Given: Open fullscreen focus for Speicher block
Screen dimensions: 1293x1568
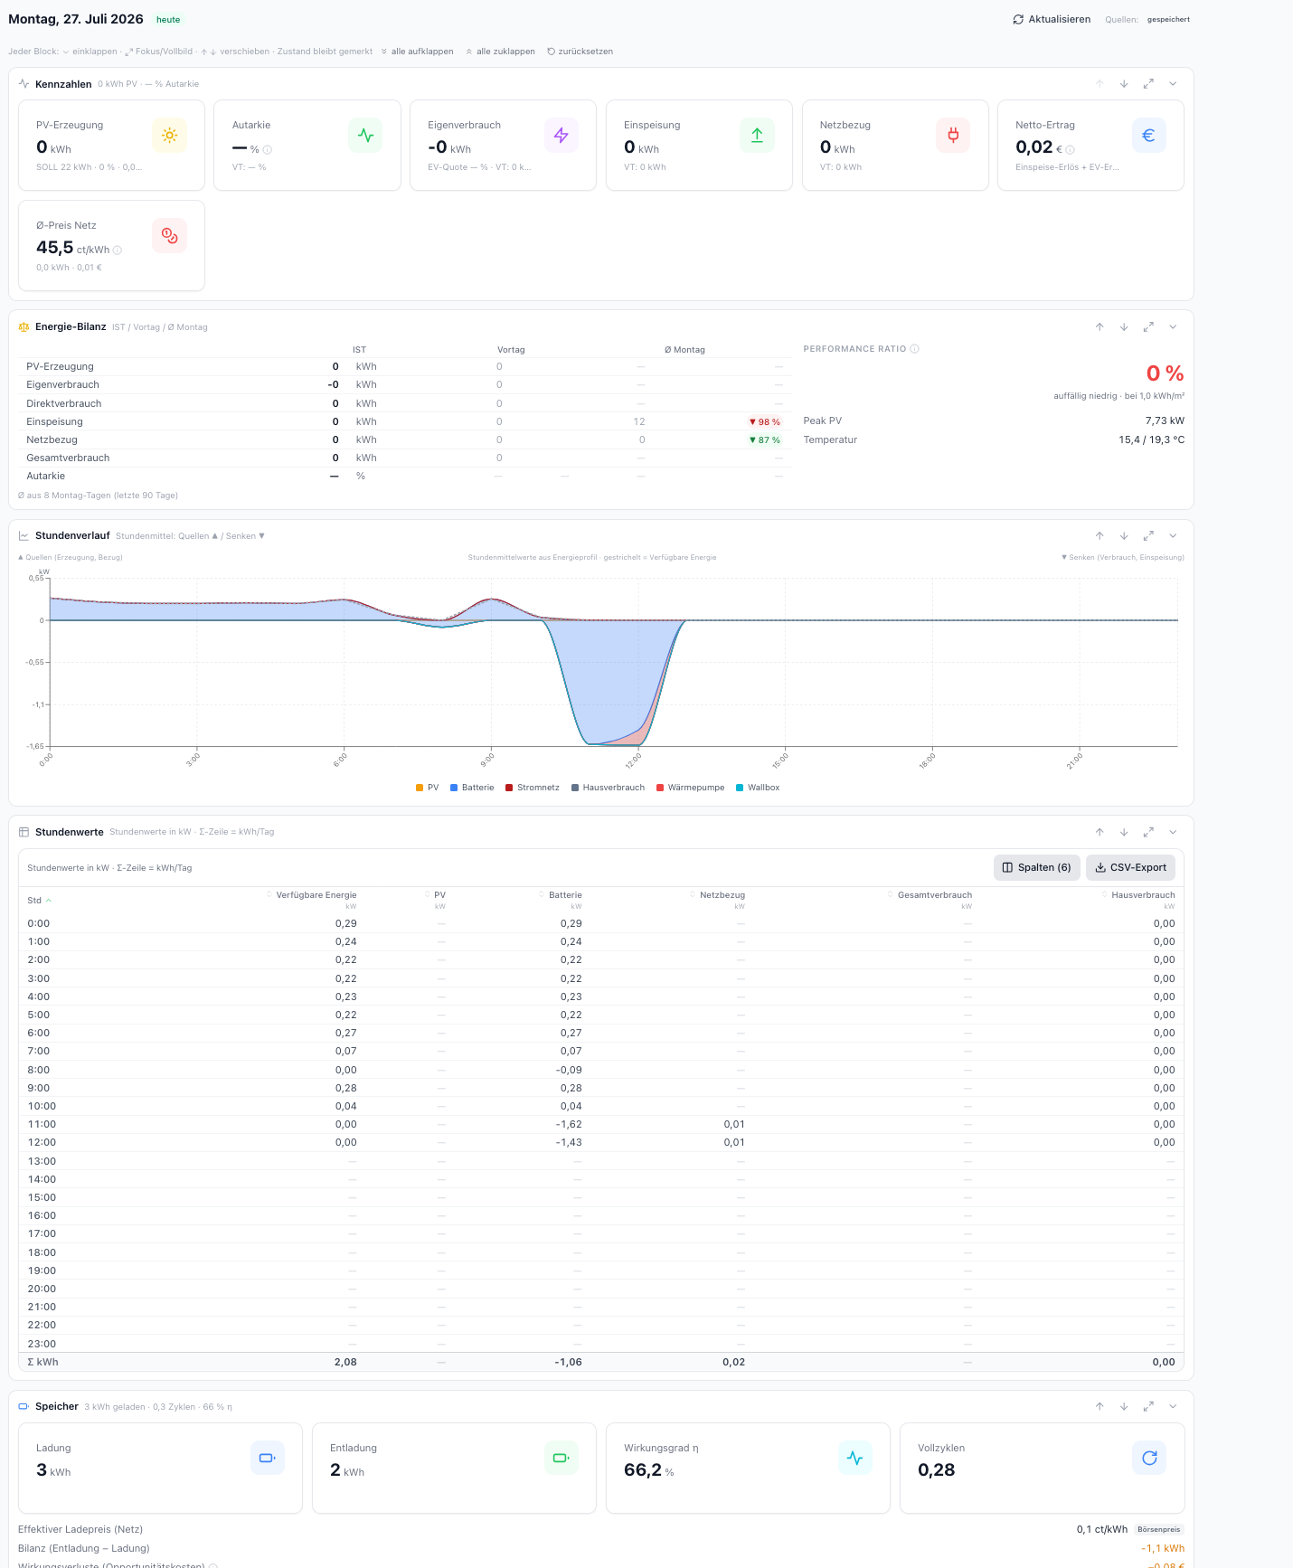Looking at the screenshot, I should [x=1148, y=1407].
